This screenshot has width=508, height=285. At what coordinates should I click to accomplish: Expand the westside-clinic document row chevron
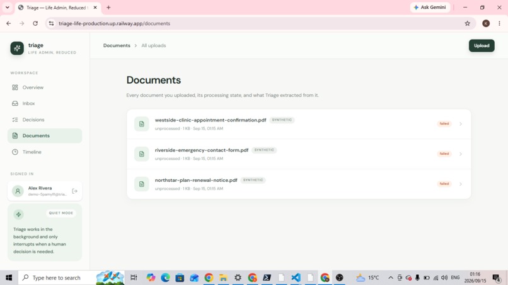(x=460, y=124)
